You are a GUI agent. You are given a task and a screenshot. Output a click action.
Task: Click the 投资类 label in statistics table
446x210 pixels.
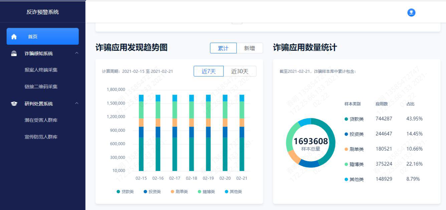(x=357, y=134)
